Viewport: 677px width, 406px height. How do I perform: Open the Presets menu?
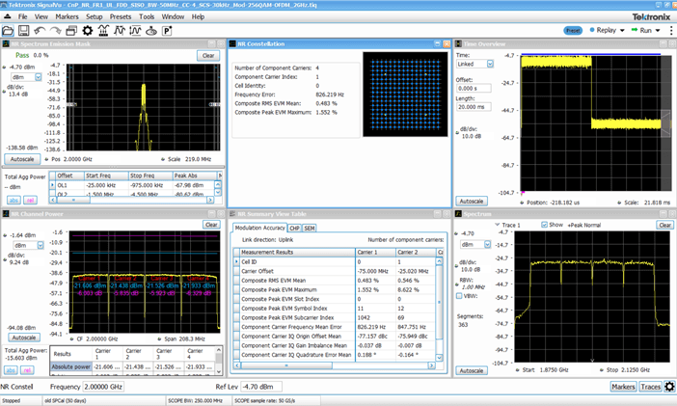point(122,17)
